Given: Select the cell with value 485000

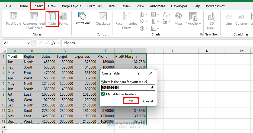Looking at the screenshot, I should pos(49,62).
